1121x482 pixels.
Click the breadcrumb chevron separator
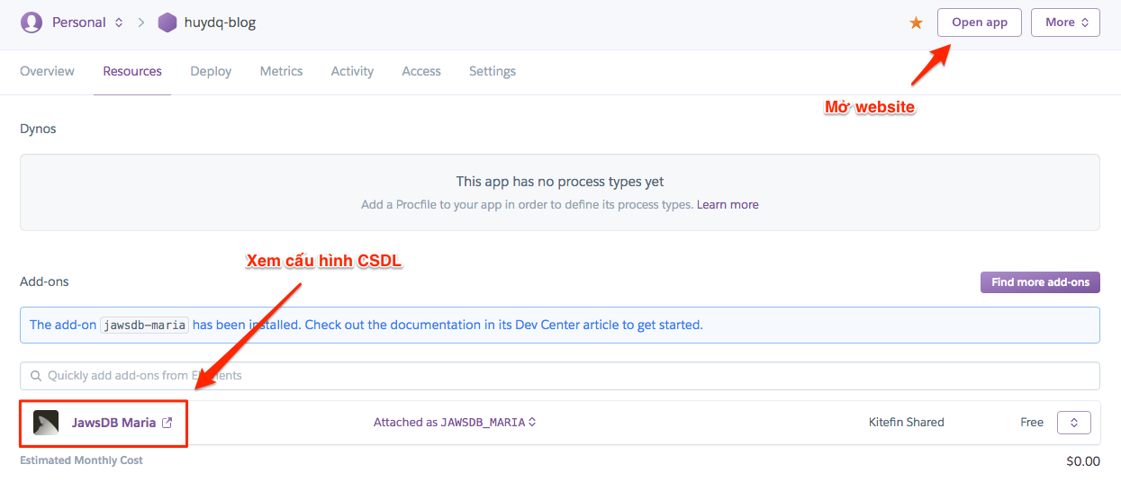coord(141,22)
